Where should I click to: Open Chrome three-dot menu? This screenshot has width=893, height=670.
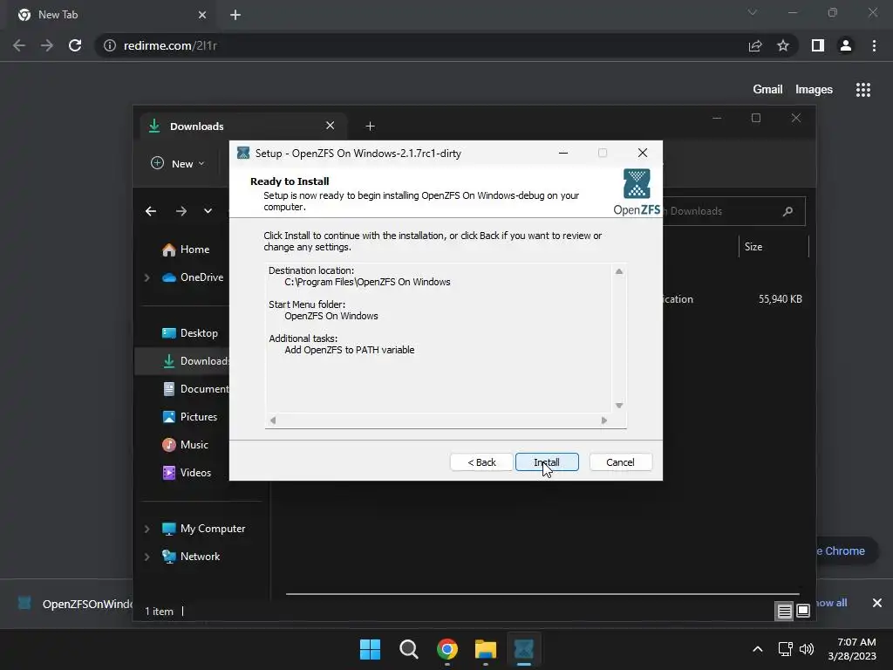pyautogui.click(x=874, y=45)
